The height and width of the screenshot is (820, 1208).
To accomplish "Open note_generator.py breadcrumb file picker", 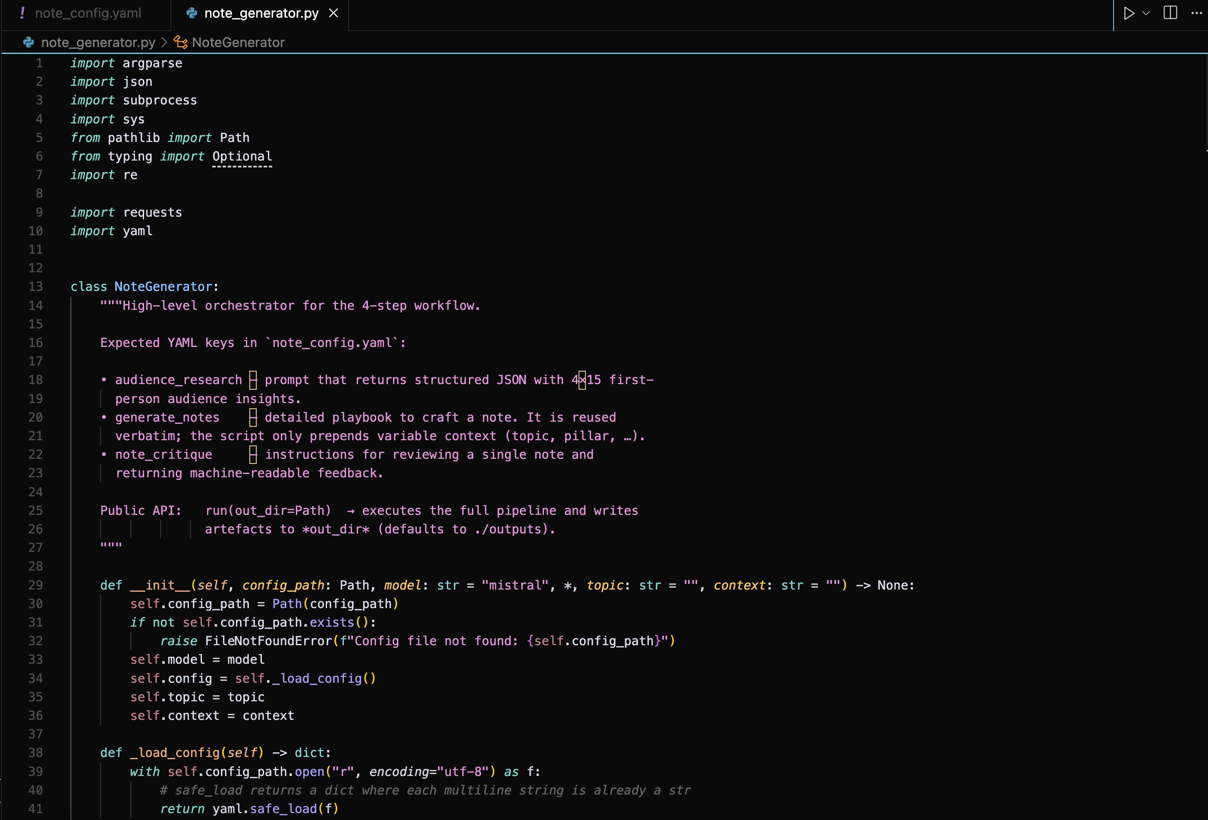I will [98, 42].
